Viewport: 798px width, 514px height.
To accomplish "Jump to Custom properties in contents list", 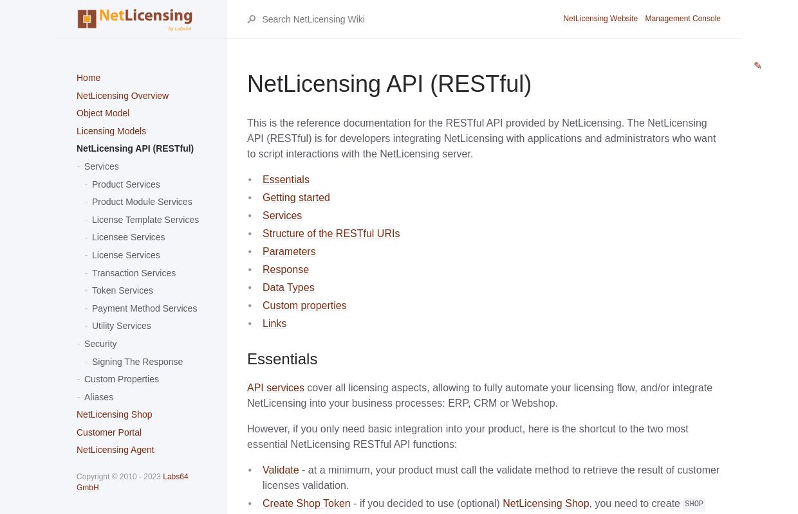I will 304,306.
